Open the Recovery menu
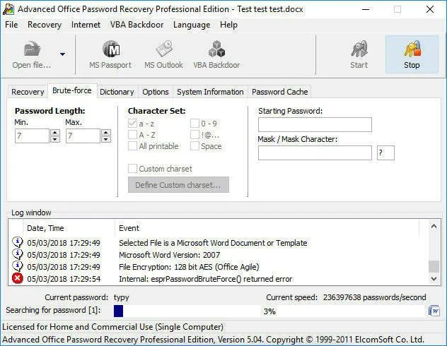 click(x=45, y=25)
